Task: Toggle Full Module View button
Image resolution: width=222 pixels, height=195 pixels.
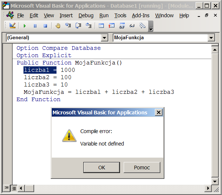Action: point(14,188)
